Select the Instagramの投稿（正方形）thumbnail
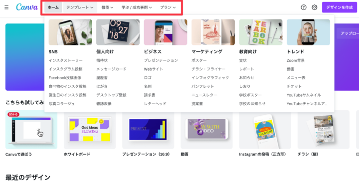The image size is (359, 191). coord(265,130)
